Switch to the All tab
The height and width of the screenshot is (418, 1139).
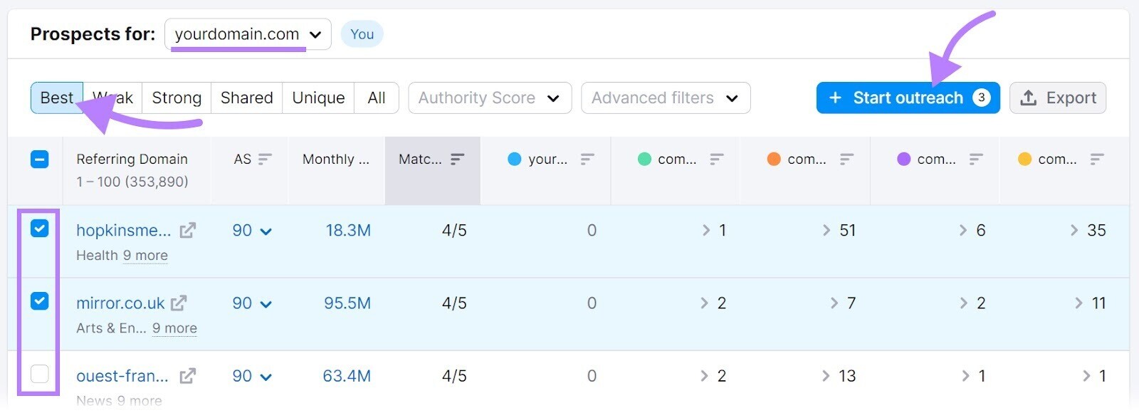[377, 98]
